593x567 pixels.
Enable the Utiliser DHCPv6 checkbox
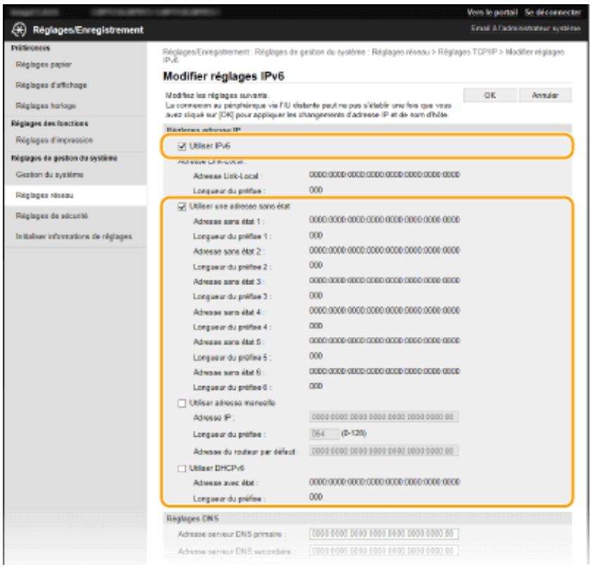coord(182,469)
